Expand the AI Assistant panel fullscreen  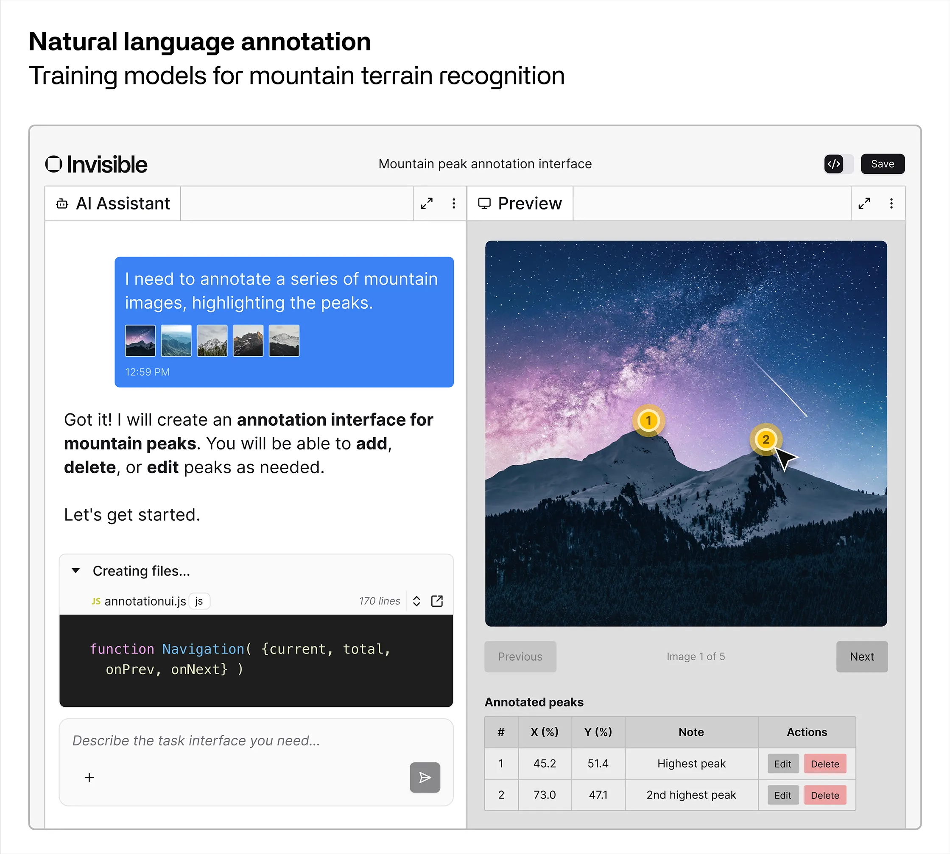click(426, 203)
